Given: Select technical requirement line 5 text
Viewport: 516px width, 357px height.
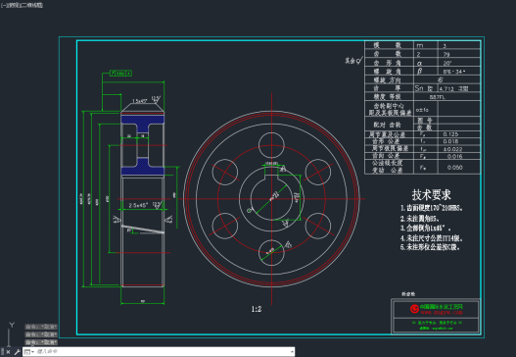Looking at the screenshot, I should point(430,247).
